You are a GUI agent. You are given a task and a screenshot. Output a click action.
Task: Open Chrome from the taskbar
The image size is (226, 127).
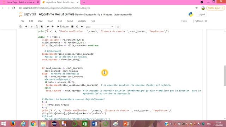coord(33,124)
